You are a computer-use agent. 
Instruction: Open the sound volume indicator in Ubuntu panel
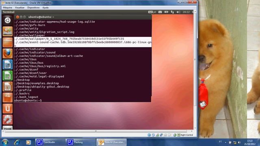[x=178, y=12]
